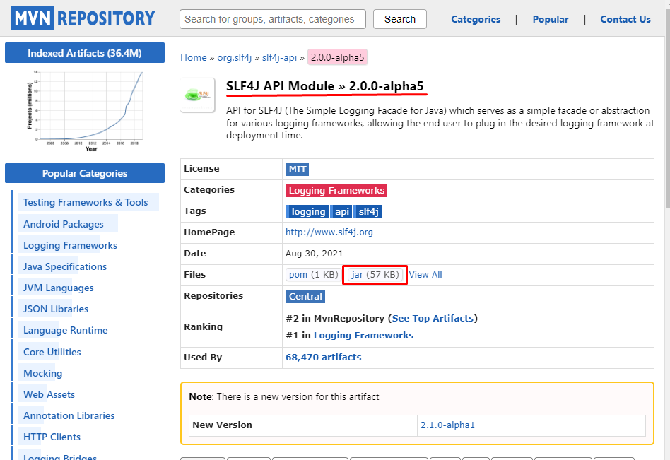Open the Central repository badge

(305, 296)
